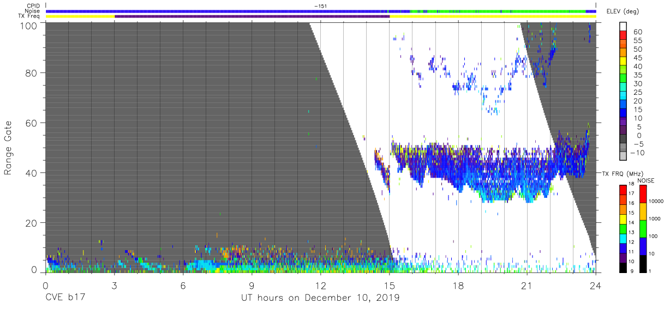Click the "10000" label on the NOISE scale
The height and width of the screenshot is (309, 670).
657,201
